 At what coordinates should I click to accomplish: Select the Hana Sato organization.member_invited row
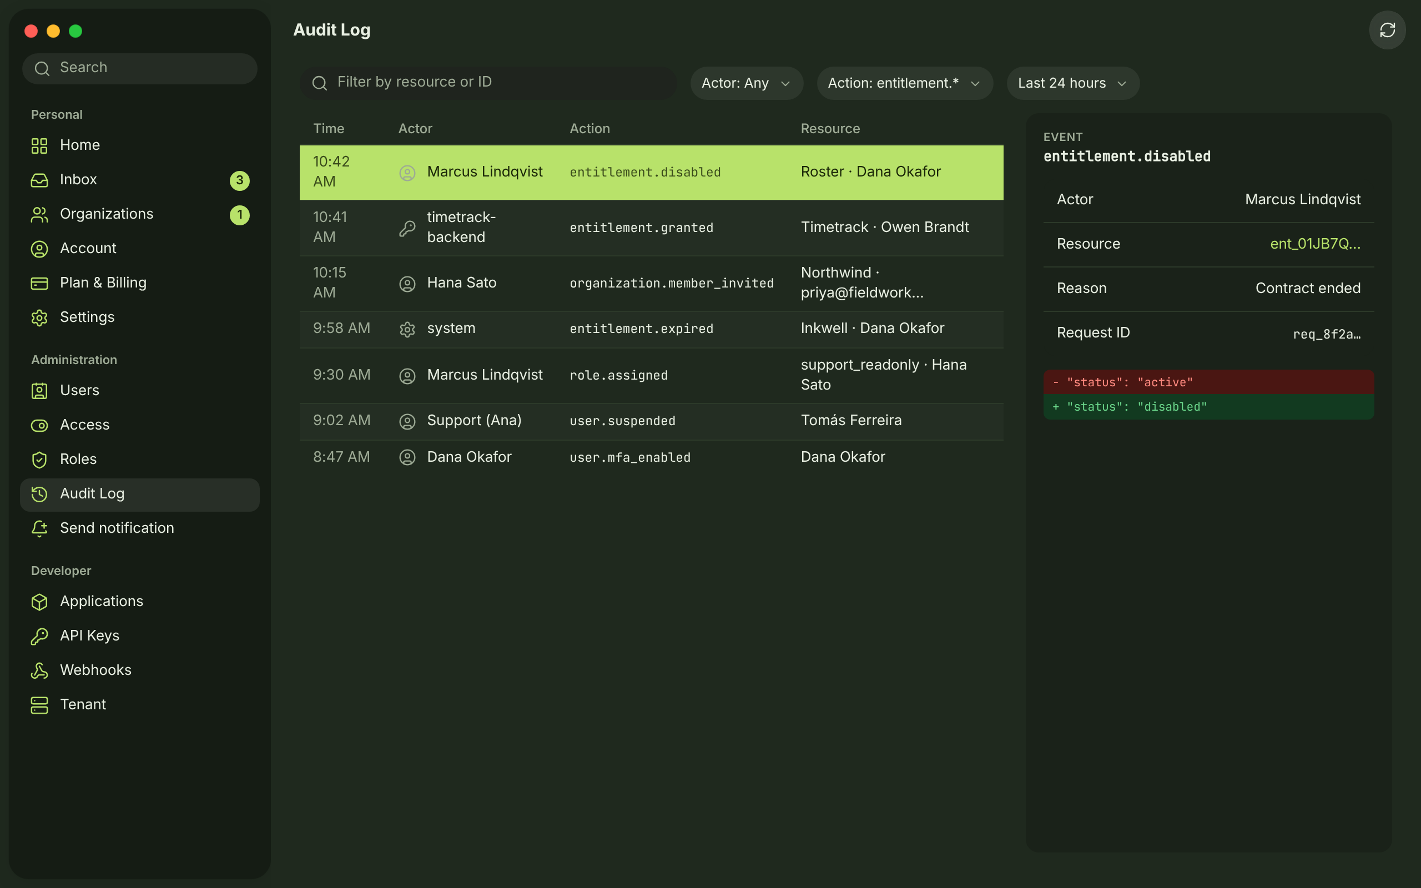[651, 284]
